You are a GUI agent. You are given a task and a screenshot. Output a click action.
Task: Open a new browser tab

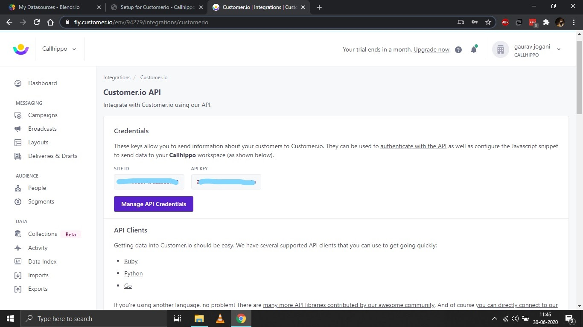click(319, 7)
